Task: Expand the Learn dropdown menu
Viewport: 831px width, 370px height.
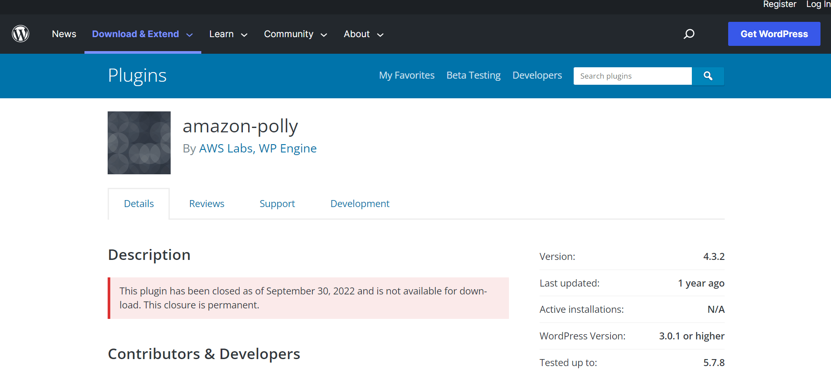Action: [228, 34]
